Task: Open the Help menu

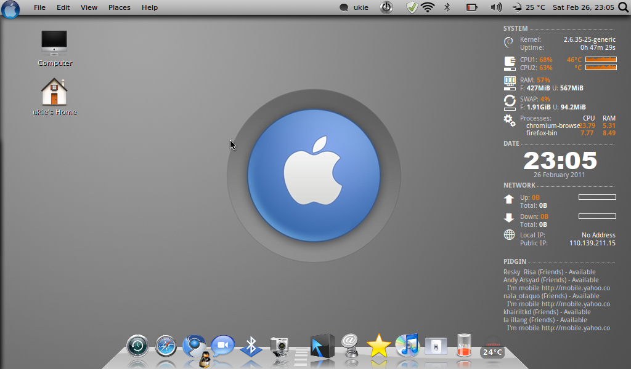Action: [150, 7]
